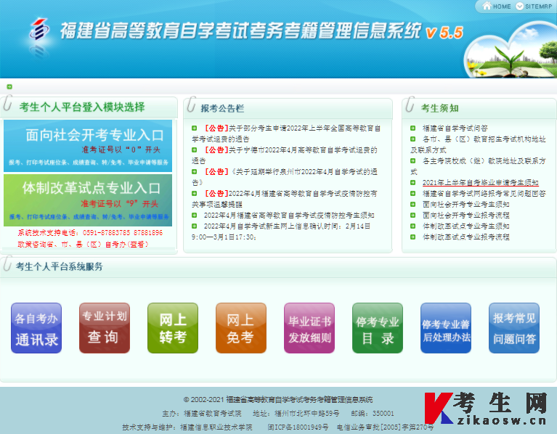The width and height of the screenshot is (557, 434).
Task: Open 各主考院校成（继）教院地址 link
Action: tap(478, 166)
